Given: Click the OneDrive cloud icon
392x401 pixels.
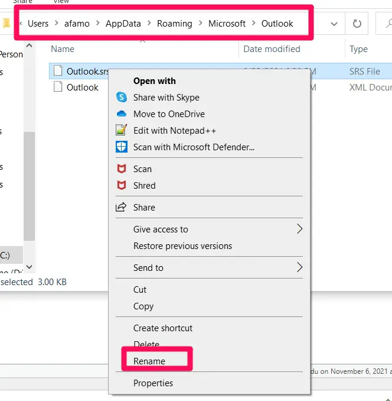Looking at the screenshot, I should click(x=122, y=114).
